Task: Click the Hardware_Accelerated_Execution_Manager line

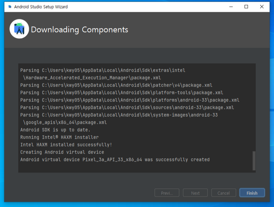Action: (92, 78)
